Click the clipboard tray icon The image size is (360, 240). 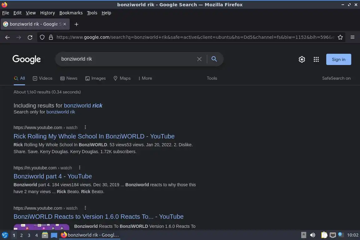[x=324, y=235]
